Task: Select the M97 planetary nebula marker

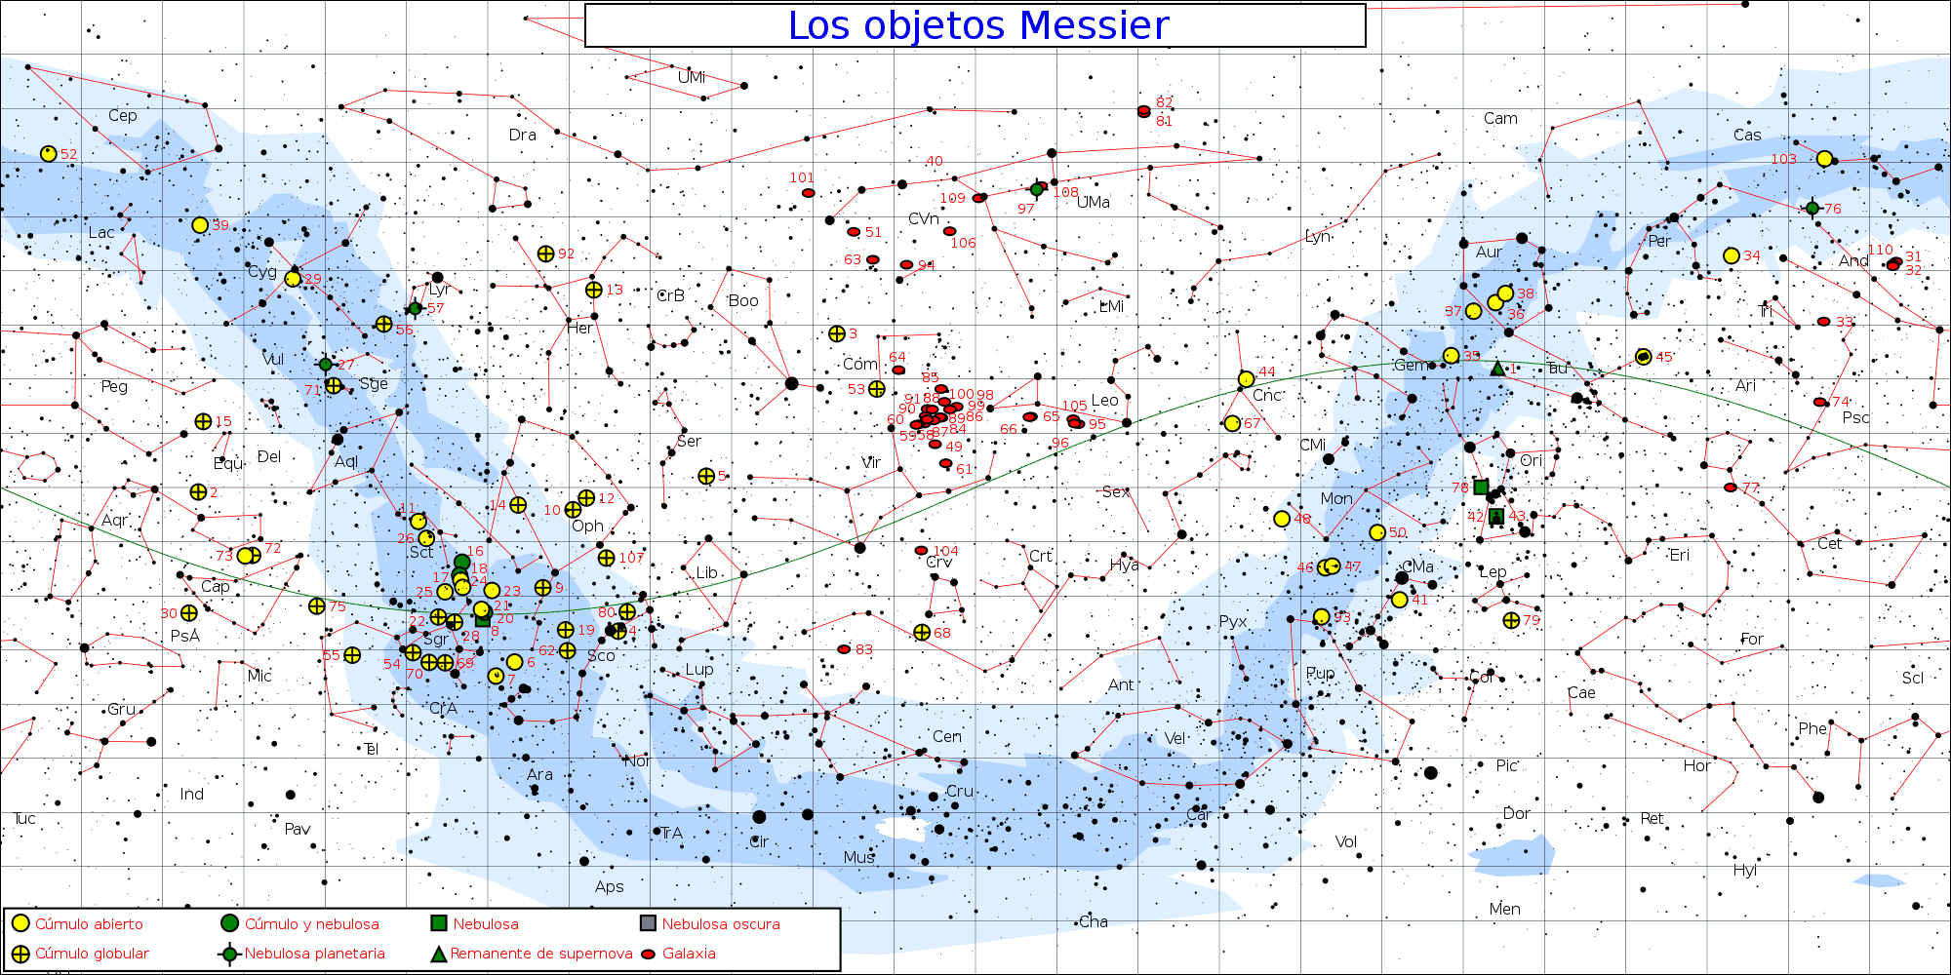Action: point(1037,189)
